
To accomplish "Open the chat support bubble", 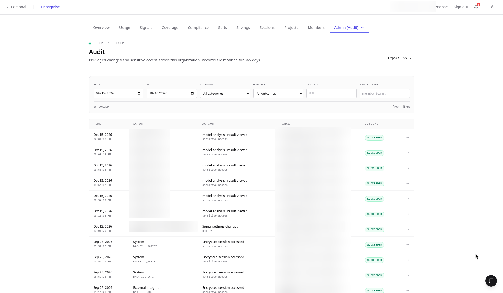I will 491,281.
